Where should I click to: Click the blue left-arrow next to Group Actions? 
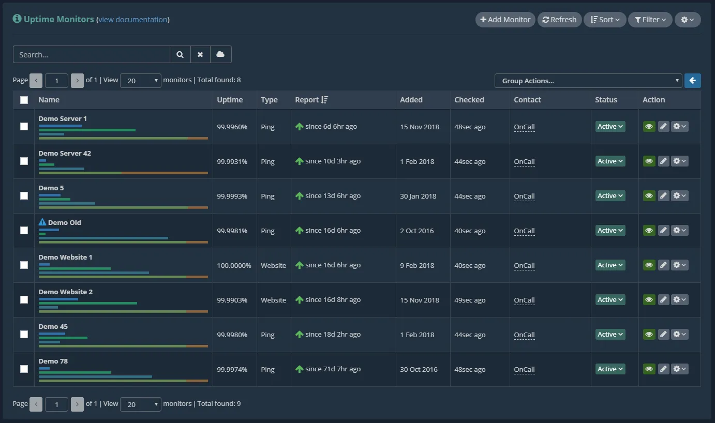[x=692, y=80]
